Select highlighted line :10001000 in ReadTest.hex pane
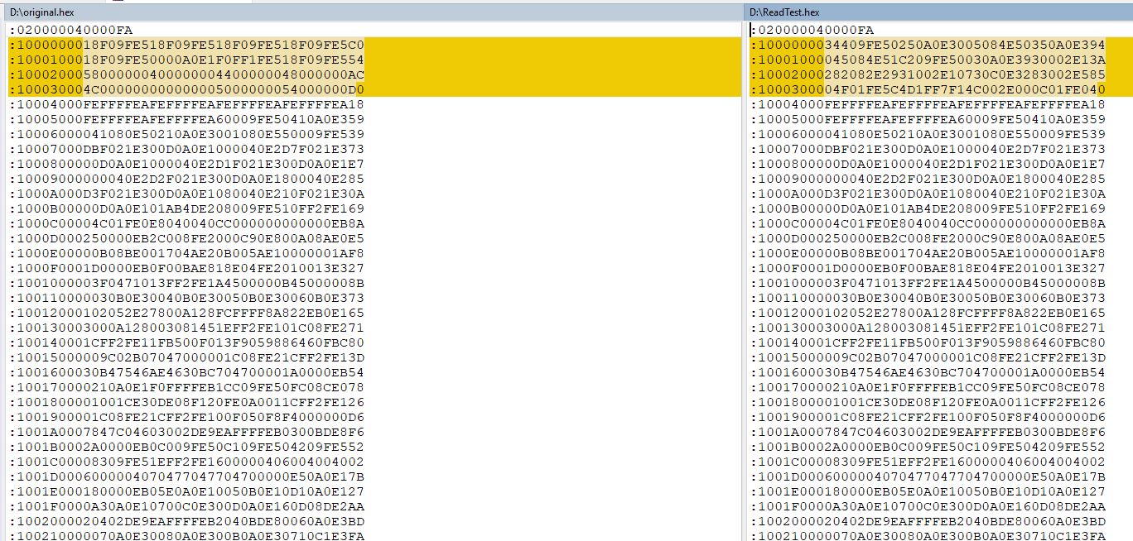The width and height of the screenshot is (1133, 541). pos(928,60)
